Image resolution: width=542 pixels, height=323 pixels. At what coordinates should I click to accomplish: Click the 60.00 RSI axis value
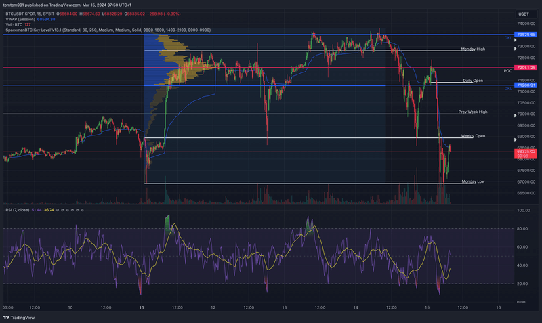pyautogui.click(x=522, y=247)
